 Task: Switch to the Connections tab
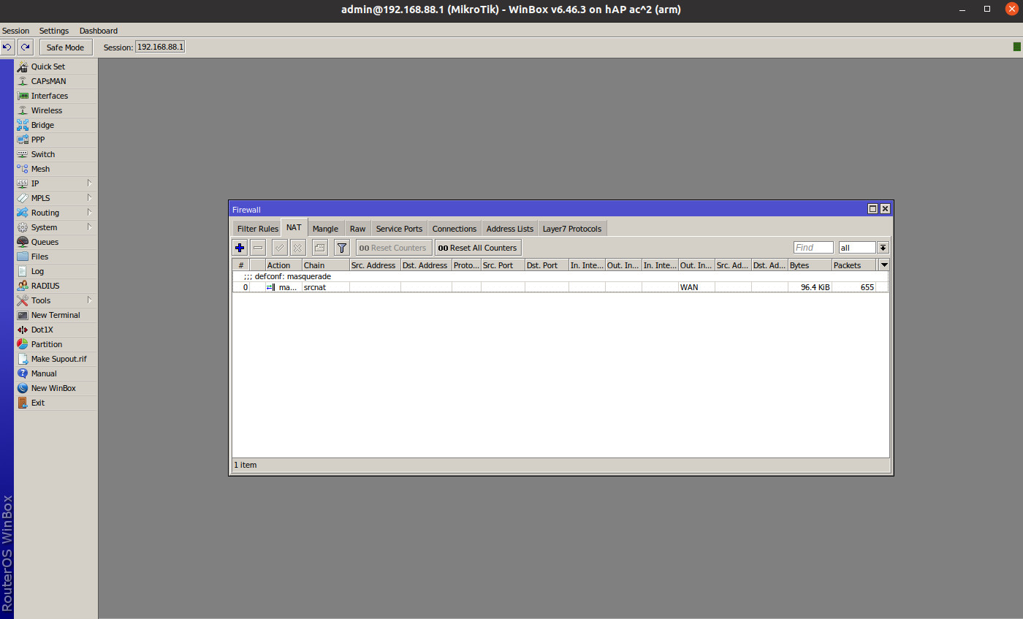click(455, 229)
